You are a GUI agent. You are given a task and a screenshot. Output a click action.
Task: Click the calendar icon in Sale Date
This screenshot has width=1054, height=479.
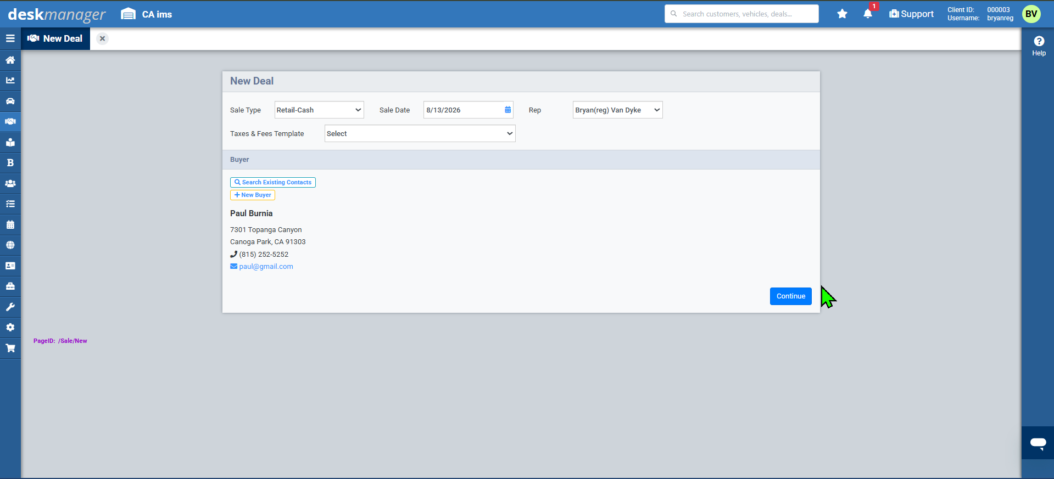pyautogui.click(x=508, y=110)
